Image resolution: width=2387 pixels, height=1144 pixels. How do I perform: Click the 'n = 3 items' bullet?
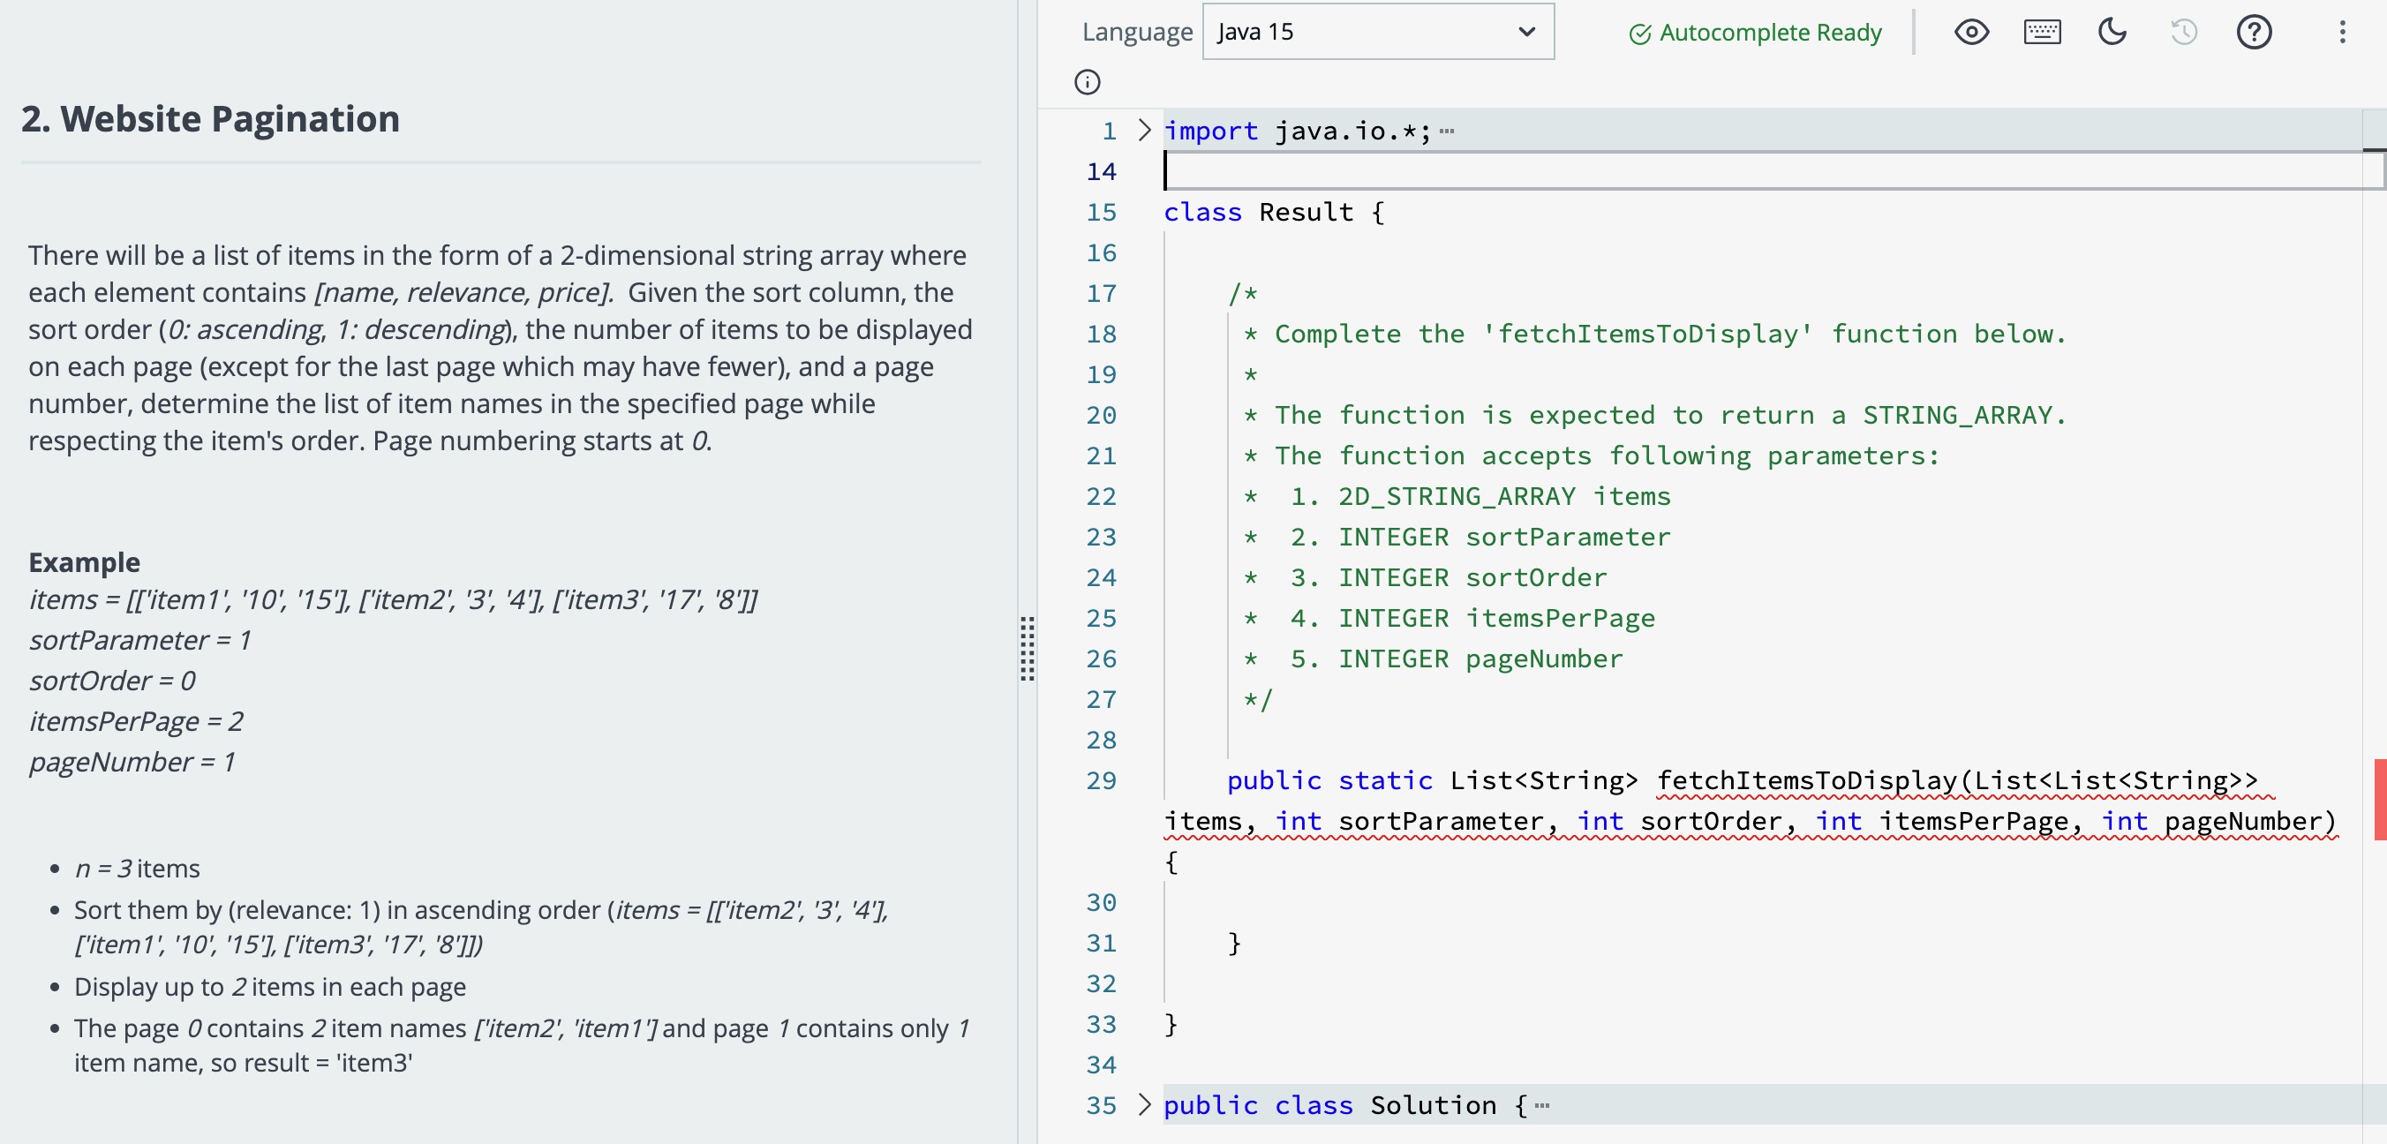point(137,868)
